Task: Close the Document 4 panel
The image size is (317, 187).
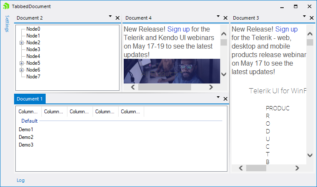Action: pos(225,18)
